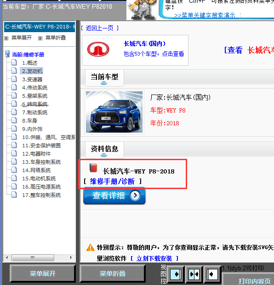Click bottom 菜单展开 gray button

tap(43, 274)
